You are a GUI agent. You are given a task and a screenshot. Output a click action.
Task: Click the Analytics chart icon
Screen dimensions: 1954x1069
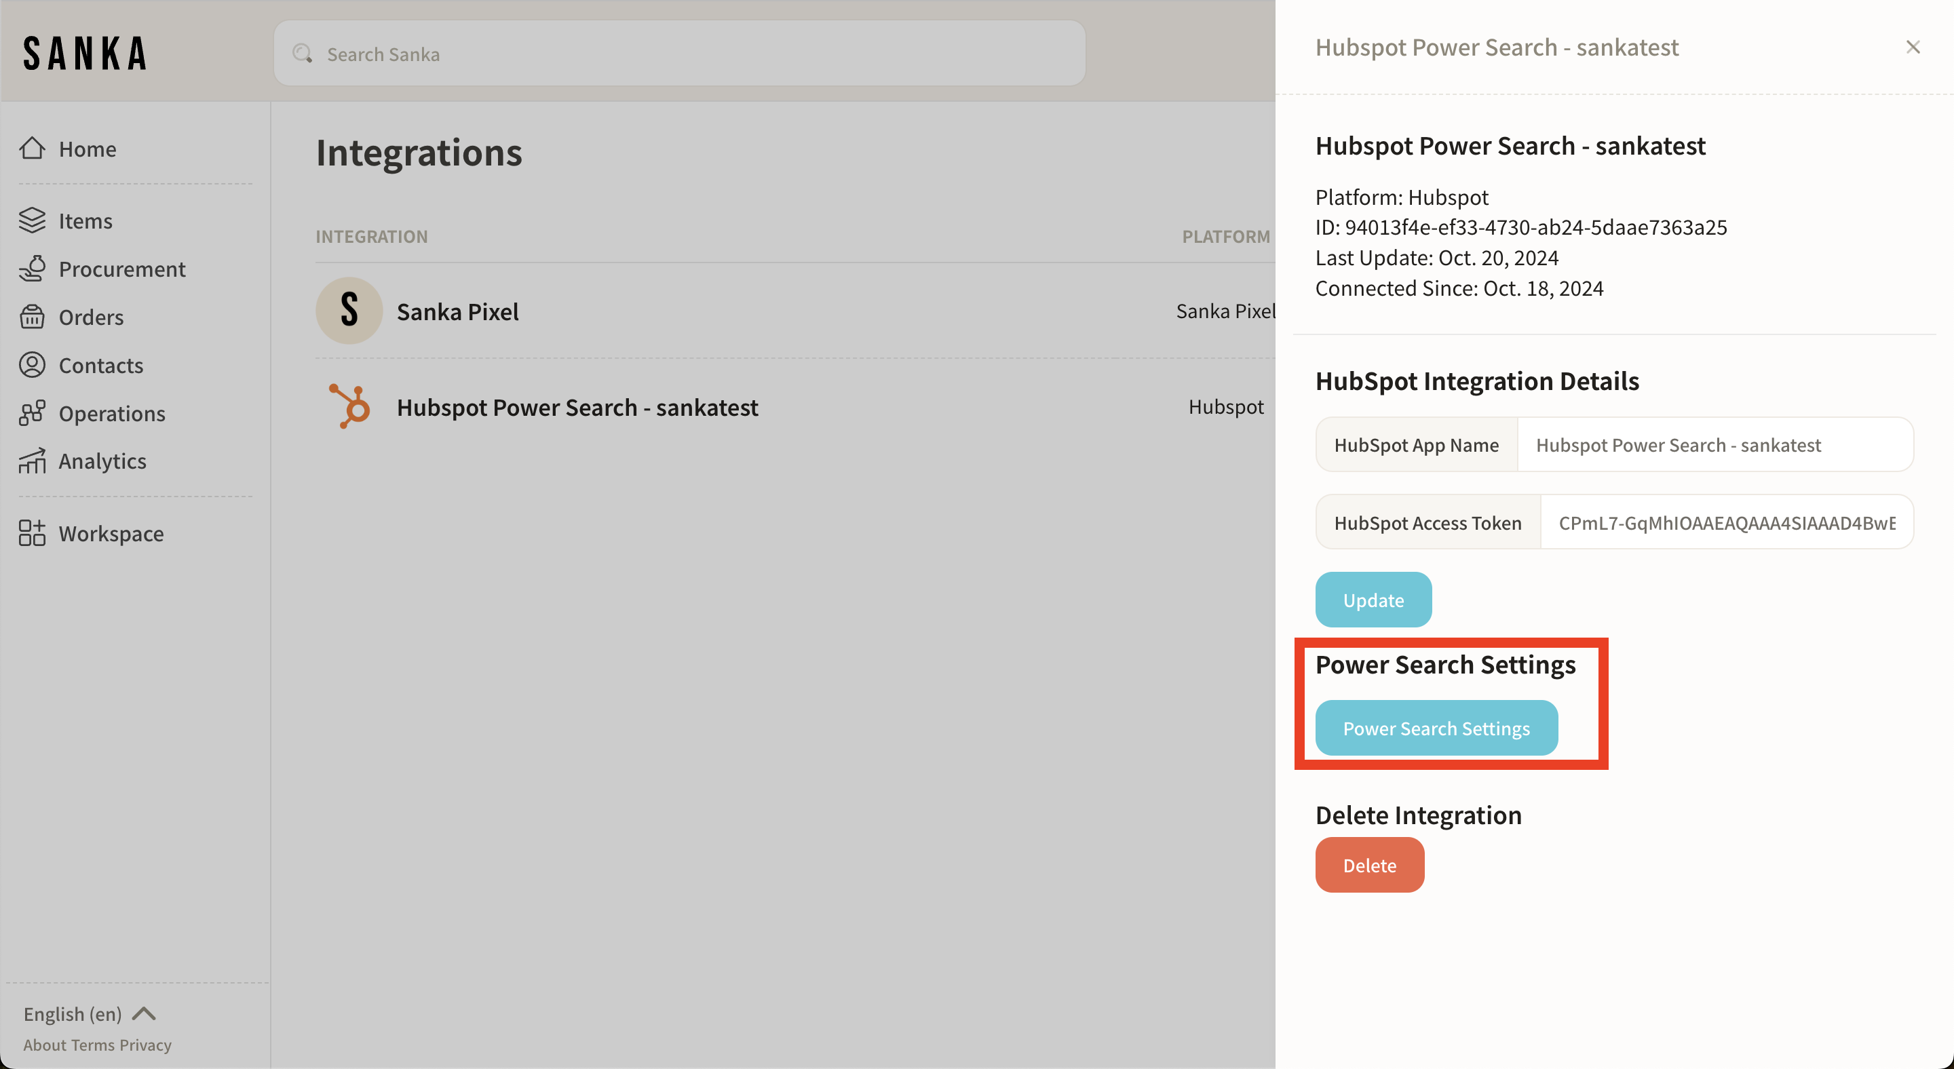(32, 461)
